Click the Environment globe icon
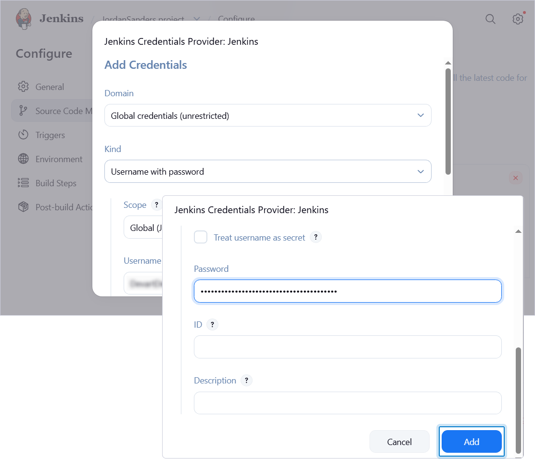 pos(23,159)
